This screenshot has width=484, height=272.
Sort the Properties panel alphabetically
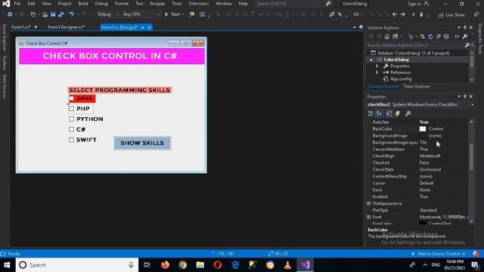tap(380, 113)
